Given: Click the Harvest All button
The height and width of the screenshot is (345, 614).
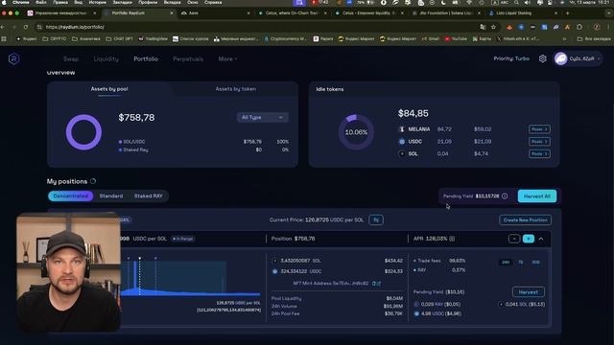Looking at the screenshot, I should 537,195.
